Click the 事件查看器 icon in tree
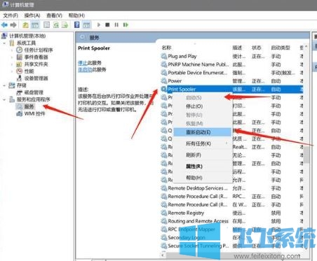 (20, 57)
